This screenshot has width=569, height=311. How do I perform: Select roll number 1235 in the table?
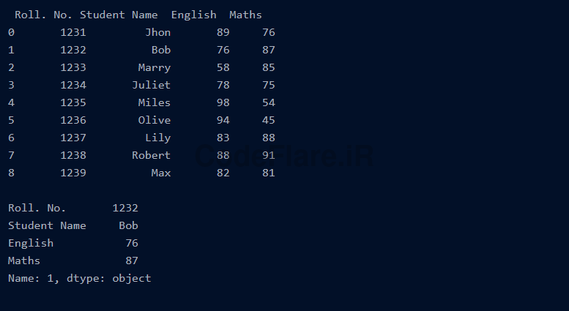73,102
